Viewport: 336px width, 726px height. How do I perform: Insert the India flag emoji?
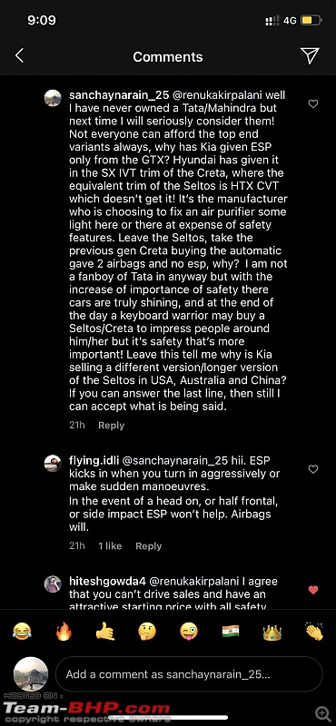[x=231, y=631]
